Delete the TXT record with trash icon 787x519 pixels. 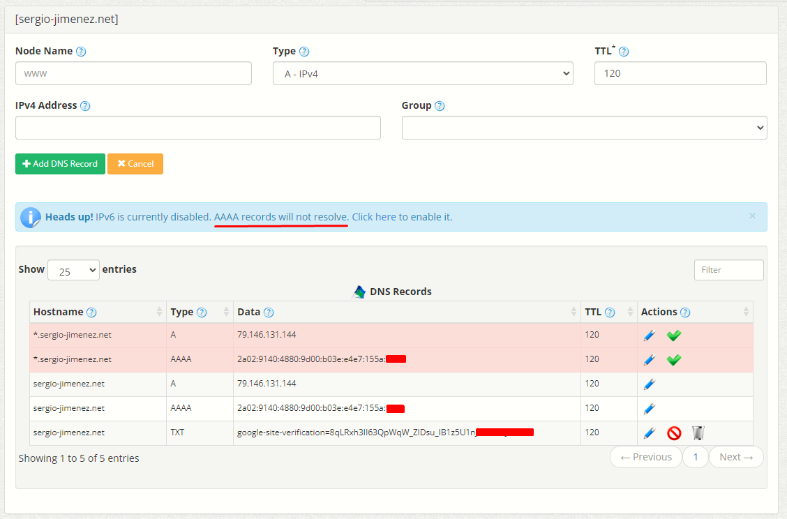(x=698, y=433)
